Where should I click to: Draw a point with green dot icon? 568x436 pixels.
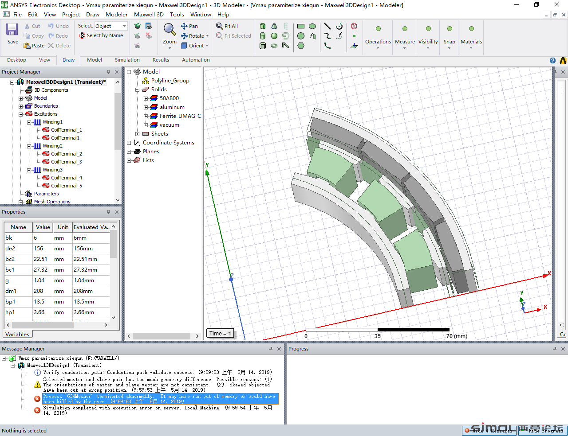point(354,36)
